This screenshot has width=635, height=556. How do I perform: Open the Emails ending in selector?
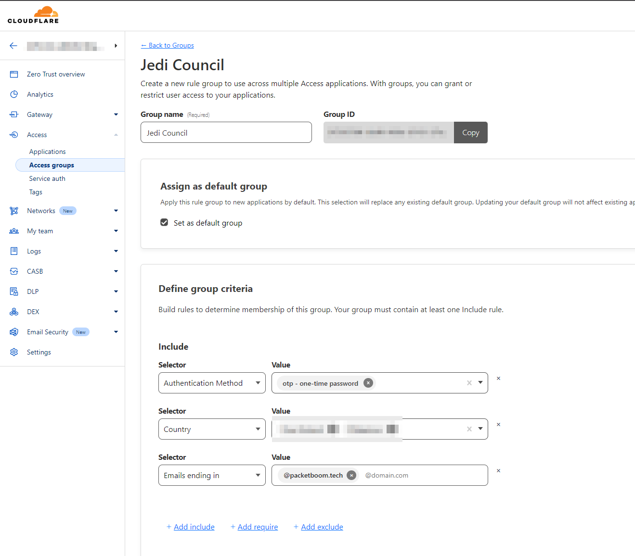[212, 476]
